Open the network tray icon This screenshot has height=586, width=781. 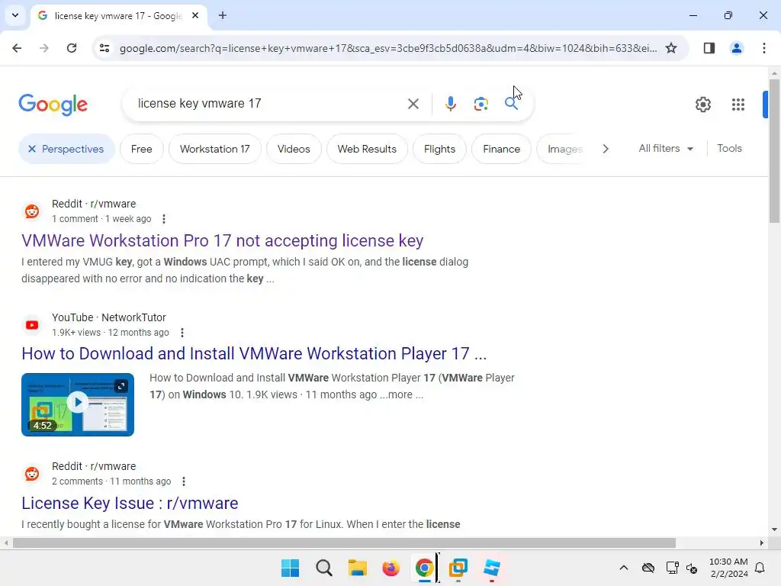pos(672,568)
